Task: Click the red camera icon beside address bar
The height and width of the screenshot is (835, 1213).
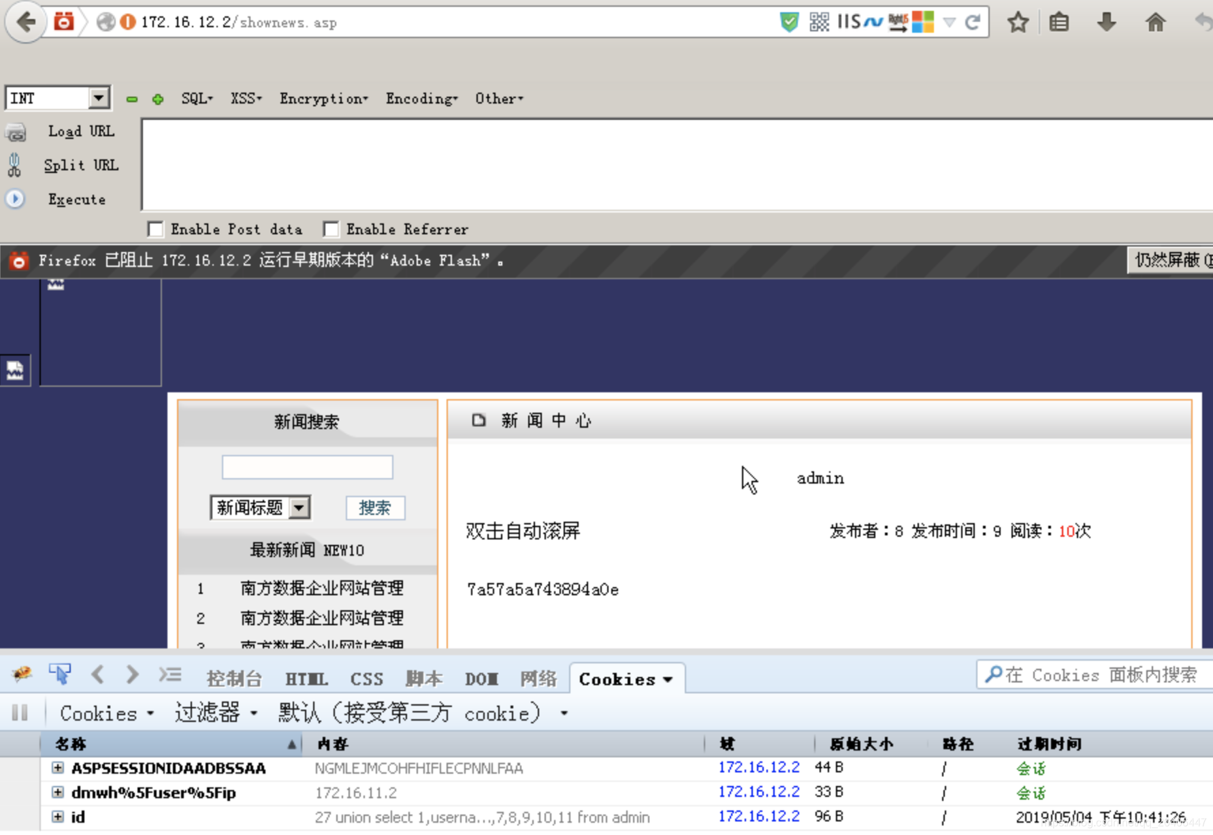Action: coord(63,22)
